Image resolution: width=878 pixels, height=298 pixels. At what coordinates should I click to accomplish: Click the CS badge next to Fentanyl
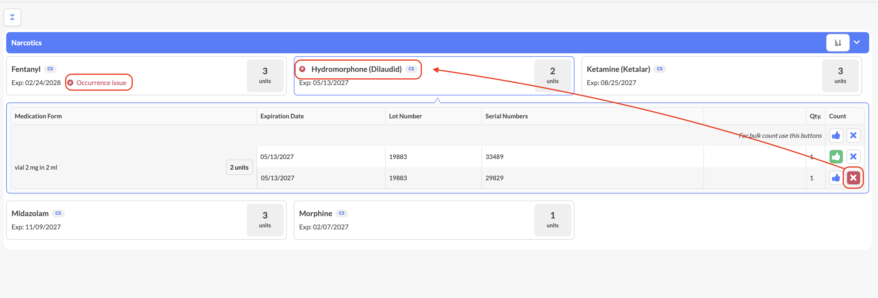tap(50, 69)
